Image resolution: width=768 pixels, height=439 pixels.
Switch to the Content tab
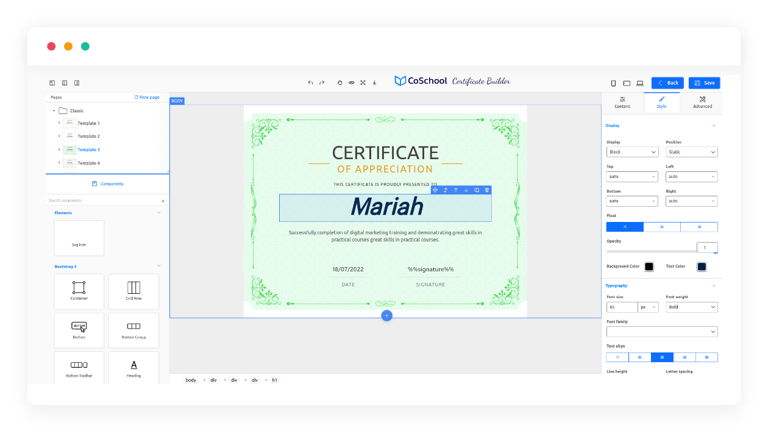tap(622, 102)
